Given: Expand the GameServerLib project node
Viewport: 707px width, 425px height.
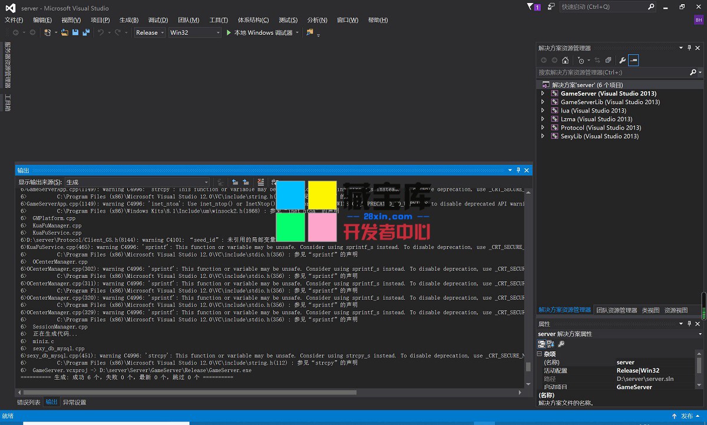Looking at the screenshot, I should click(x=543, y=102).
